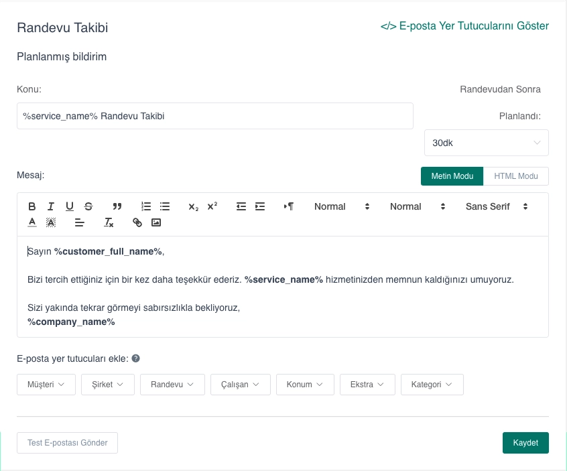The image size is (567, 471).
Task: Start a numbered list in the editor
Action: (146, 206)
